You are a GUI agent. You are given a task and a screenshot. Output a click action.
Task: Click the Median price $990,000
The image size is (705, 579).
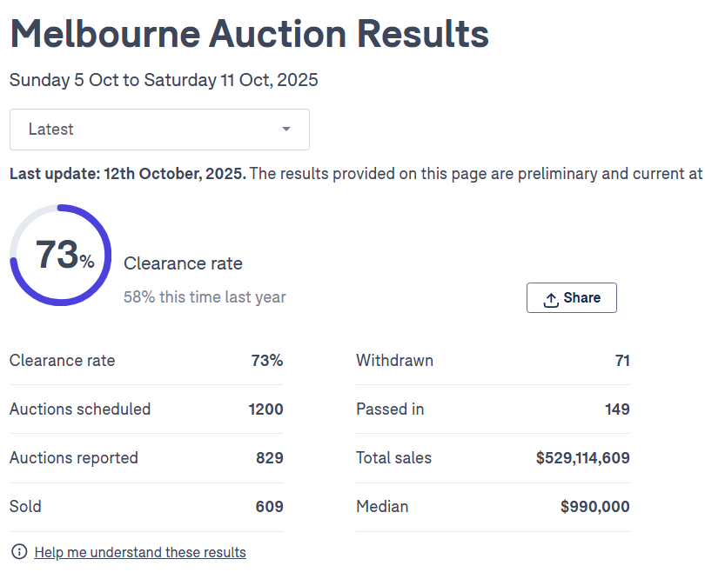pyautogui.click(x=594, y=507)
